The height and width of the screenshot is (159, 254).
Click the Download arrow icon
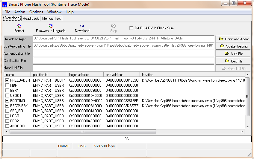82,26
